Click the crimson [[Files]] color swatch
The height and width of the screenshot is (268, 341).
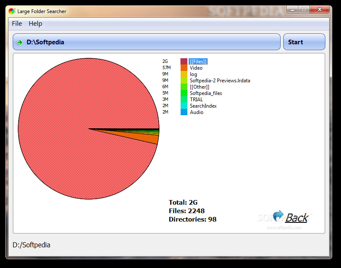184,62
